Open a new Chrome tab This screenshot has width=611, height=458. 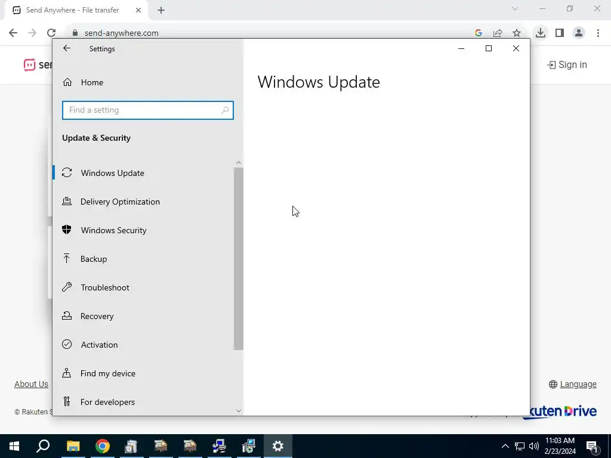click(x=161, y=10)
